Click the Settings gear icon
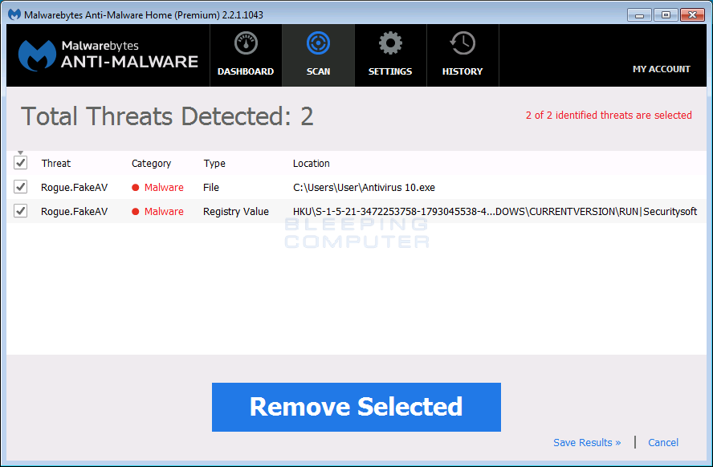 click(390, 43)
